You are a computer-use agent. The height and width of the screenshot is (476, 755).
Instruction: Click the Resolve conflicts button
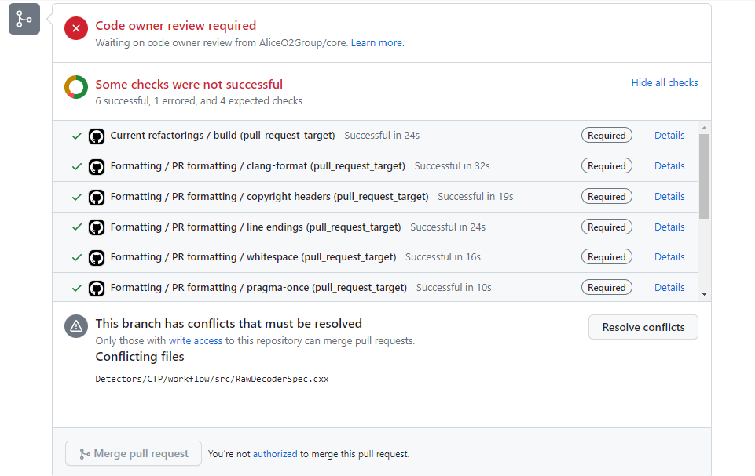click(643, 327)
